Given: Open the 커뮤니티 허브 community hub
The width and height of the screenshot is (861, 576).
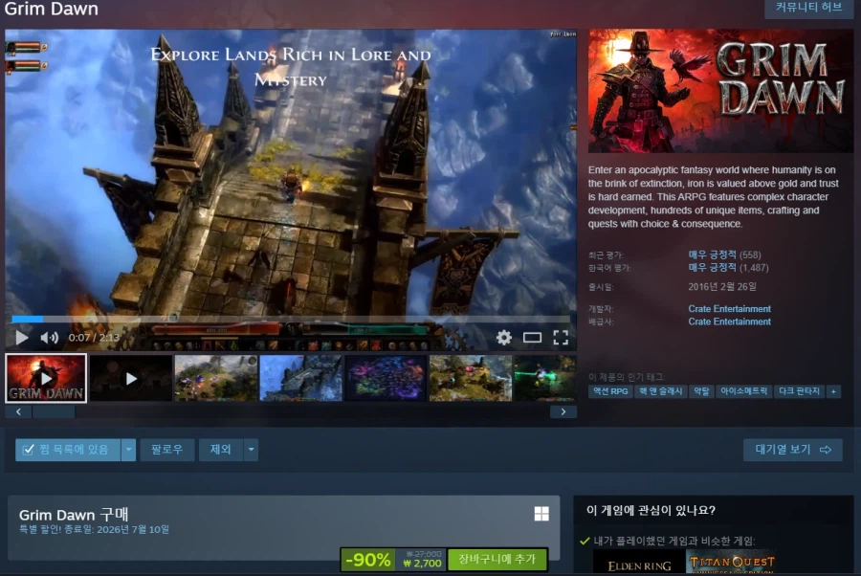Looking at the screenshot, I should [808, 8].
